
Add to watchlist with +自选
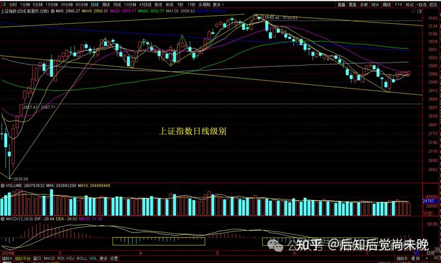coord(421,4)
